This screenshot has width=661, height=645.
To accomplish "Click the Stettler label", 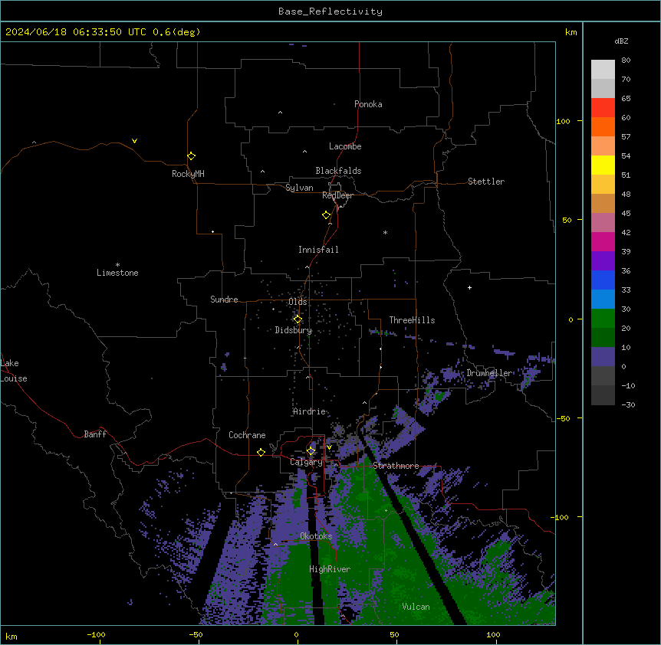I will point(486,182).
